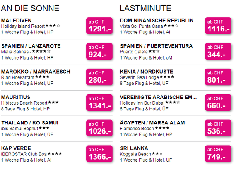Image resolution: width=241 pixels, height=172 pixels.
Task: Select the 924.- CHF price badge
Action: tap(99, 51)
